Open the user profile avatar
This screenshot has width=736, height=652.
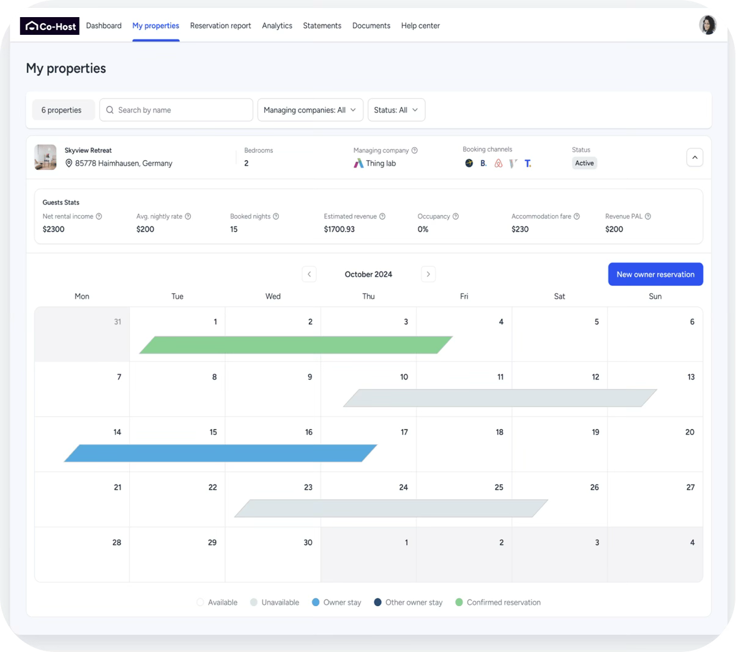[708, 25]
